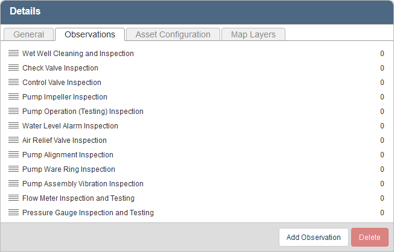Click drag handle icon beside Pump Ware Ring
Viewport: 394px width, 252px height.
point(13,169)
